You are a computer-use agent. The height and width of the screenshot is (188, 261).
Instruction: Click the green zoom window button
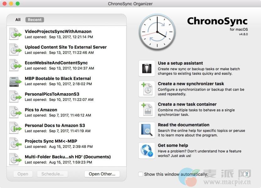[18, 3]
